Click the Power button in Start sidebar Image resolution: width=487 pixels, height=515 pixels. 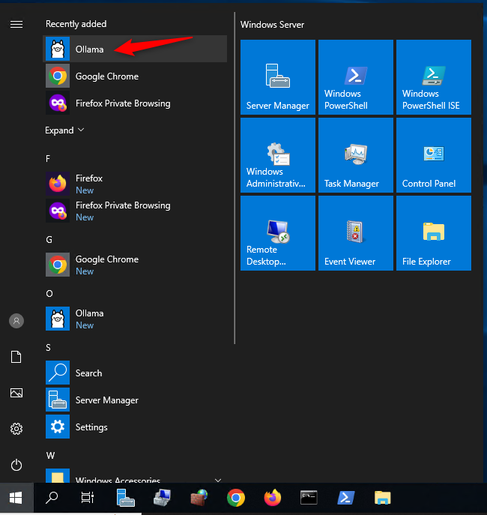[x=16, y=465]
